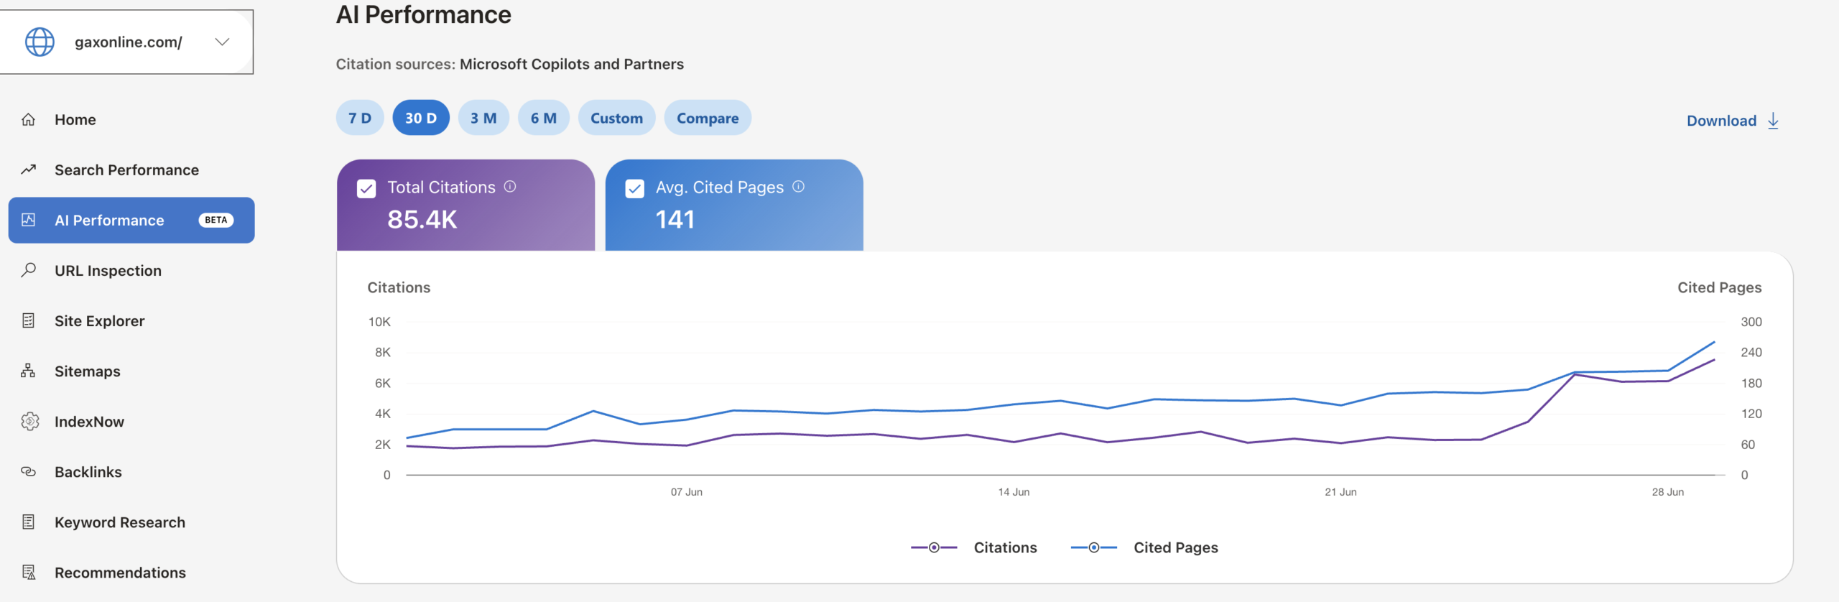This screenshot has height=602, width=1839.
Task: Expand the gaxonline.com site selector chevron
Action: coord(222,42)
